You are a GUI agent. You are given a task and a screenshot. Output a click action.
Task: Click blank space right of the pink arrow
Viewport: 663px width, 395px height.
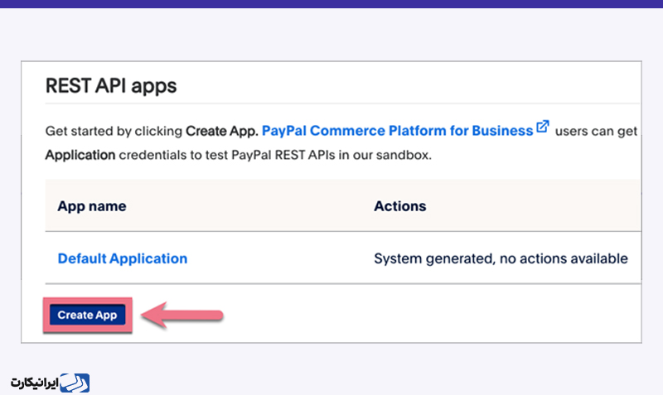pyautogui.click(x=423, y=316)
